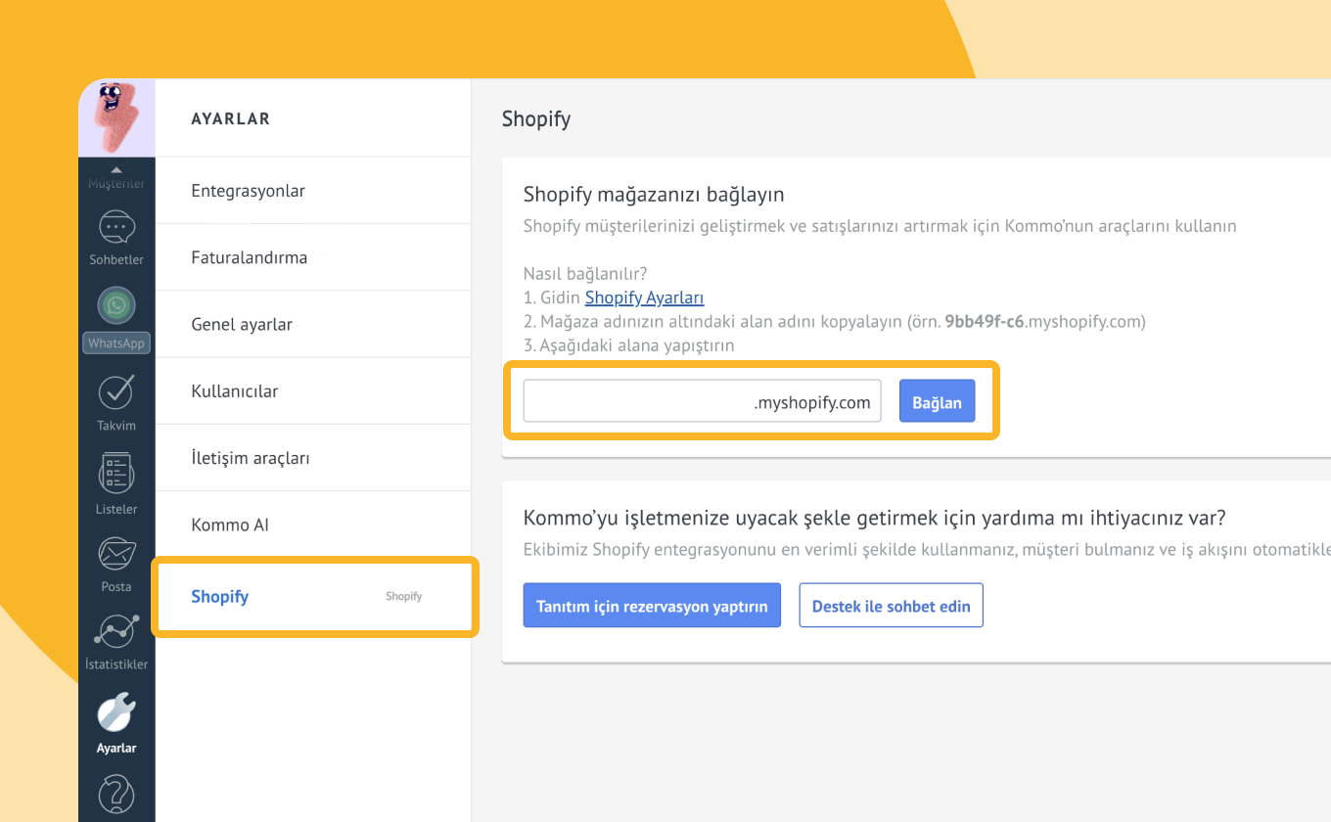Image resolution: width=1331 pixels, height=822 pixels.
Task: Click Tanıtım için rezervasyon yaptırın button
Action: [x=652, y=606]
